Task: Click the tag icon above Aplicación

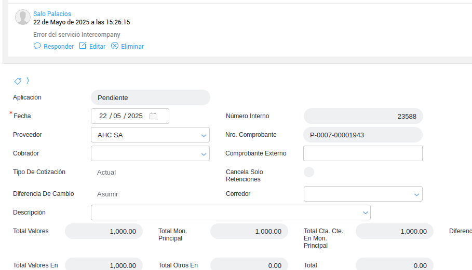Action: [18, 81]
